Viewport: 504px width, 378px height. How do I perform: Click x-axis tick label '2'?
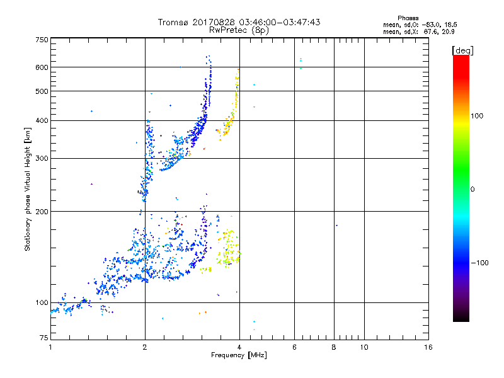(x=145, y=347)
